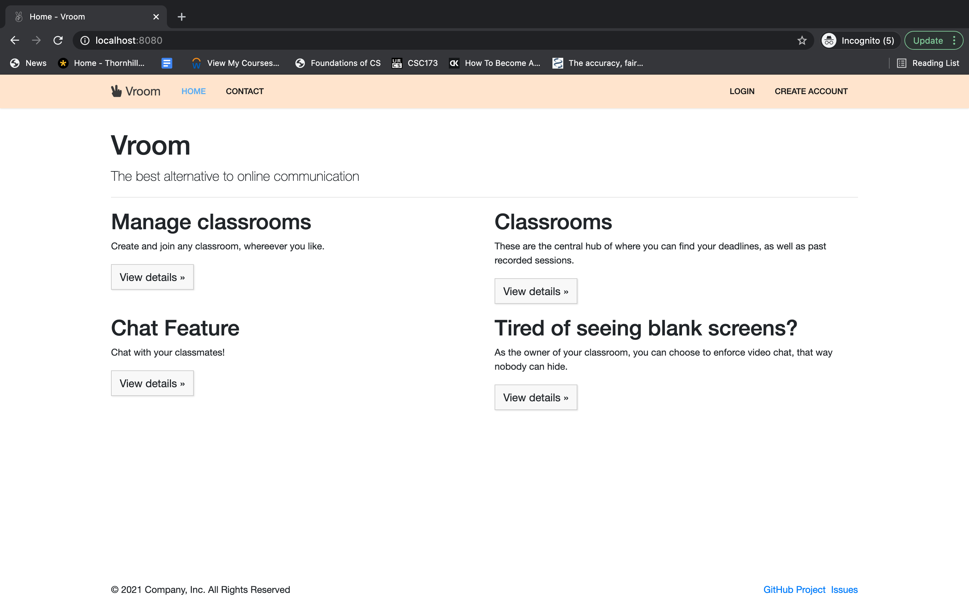
Task: Click CREATE ACCOUNT in the navbar
Action: [811, 91]
